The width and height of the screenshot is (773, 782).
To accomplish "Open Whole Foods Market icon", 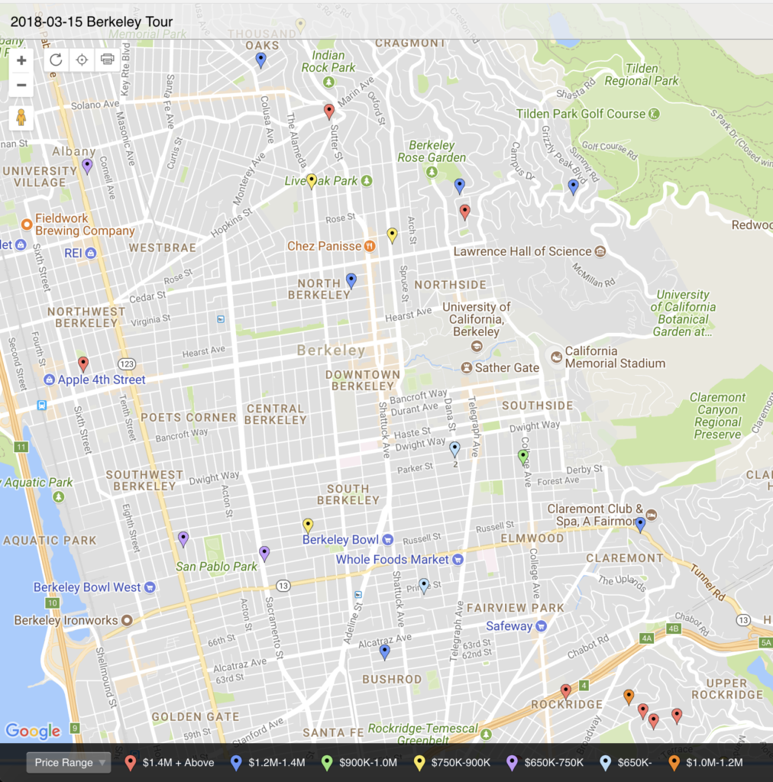I will [458, 560].
